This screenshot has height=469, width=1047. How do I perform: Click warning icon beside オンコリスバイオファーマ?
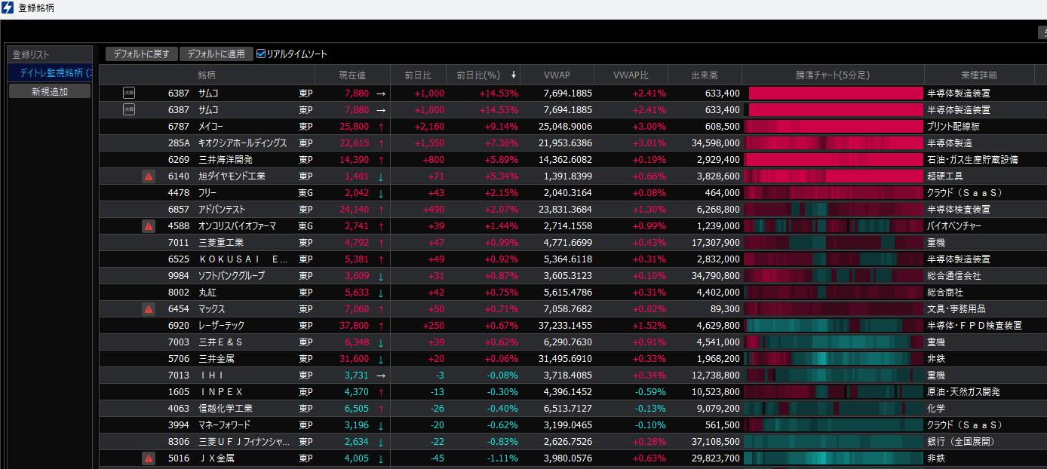(149, 225)
